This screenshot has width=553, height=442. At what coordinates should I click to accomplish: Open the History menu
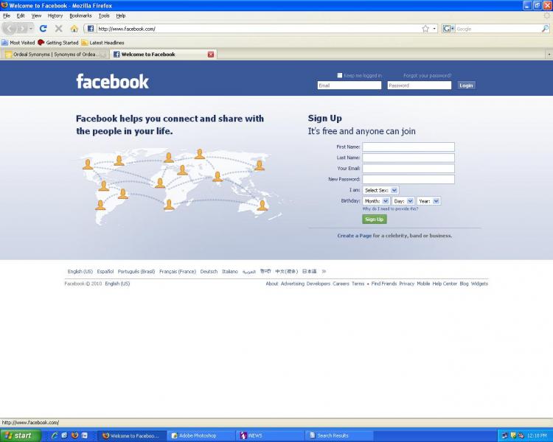(55, 16)
